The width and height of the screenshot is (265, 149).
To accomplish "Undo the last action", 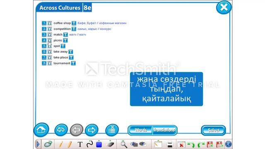I will coord(191,145).
